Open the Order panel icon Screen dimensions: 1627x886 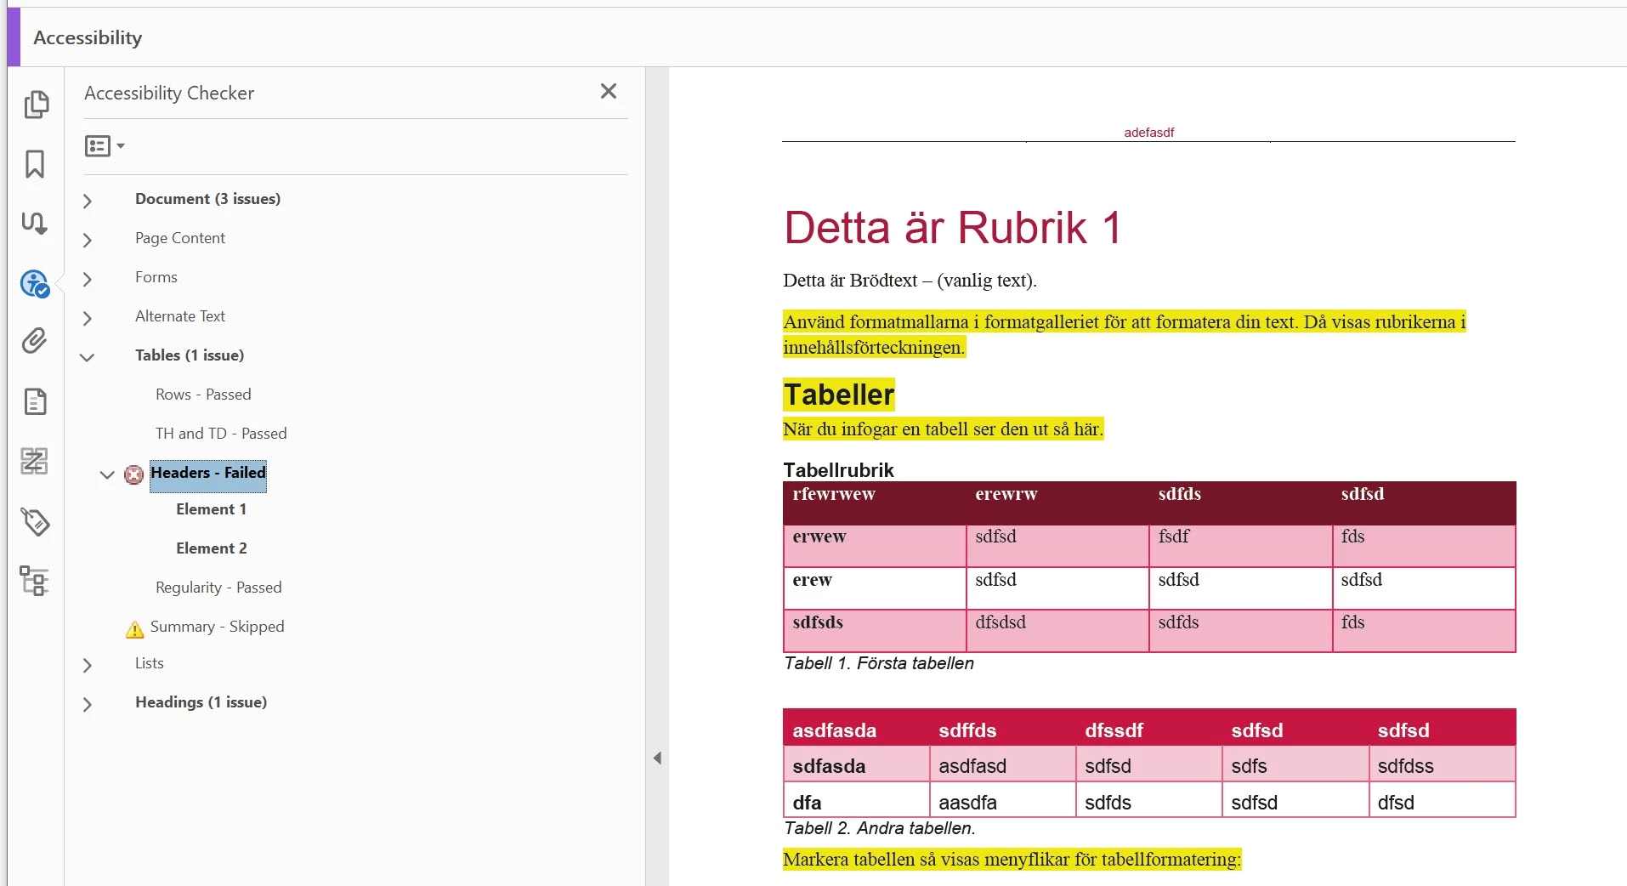coord(35,224)
